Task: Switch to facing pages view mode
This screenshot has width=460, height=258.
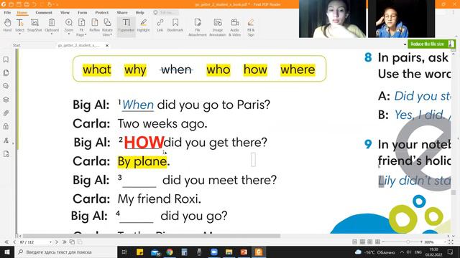Action: tap(370, 242)
